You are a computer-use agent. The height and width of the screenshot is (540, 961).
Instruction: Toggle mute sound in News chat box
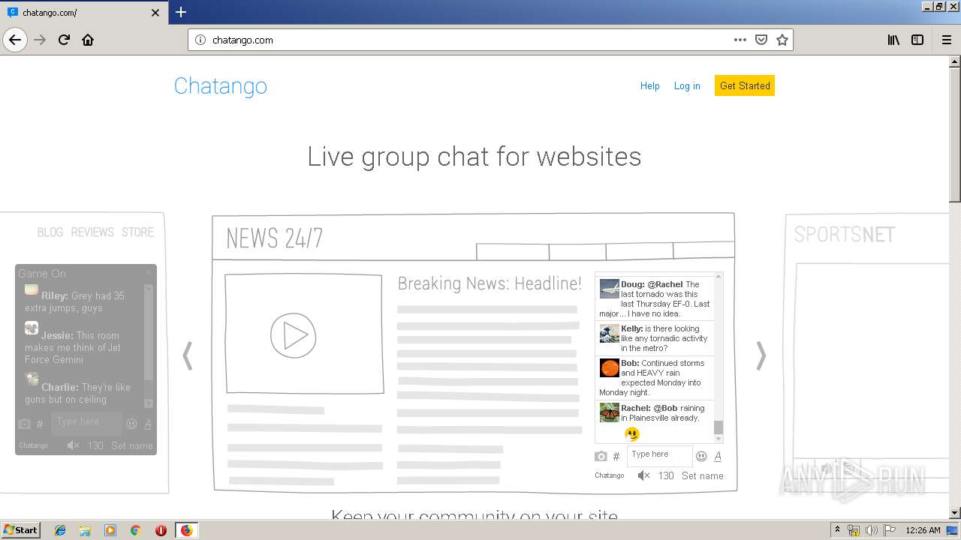click(x=644, y=475)
